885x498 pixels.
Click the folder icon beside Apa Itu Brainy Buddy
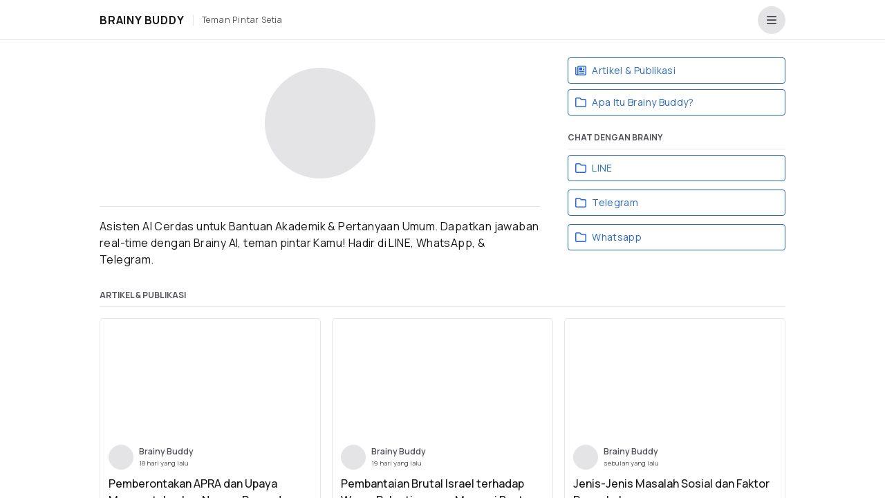tap(581, 102)
